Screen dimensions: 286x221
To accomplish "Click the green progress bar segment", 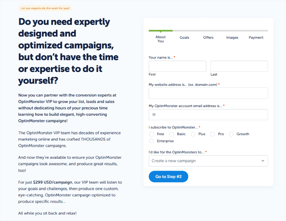I will coord(160,30).
